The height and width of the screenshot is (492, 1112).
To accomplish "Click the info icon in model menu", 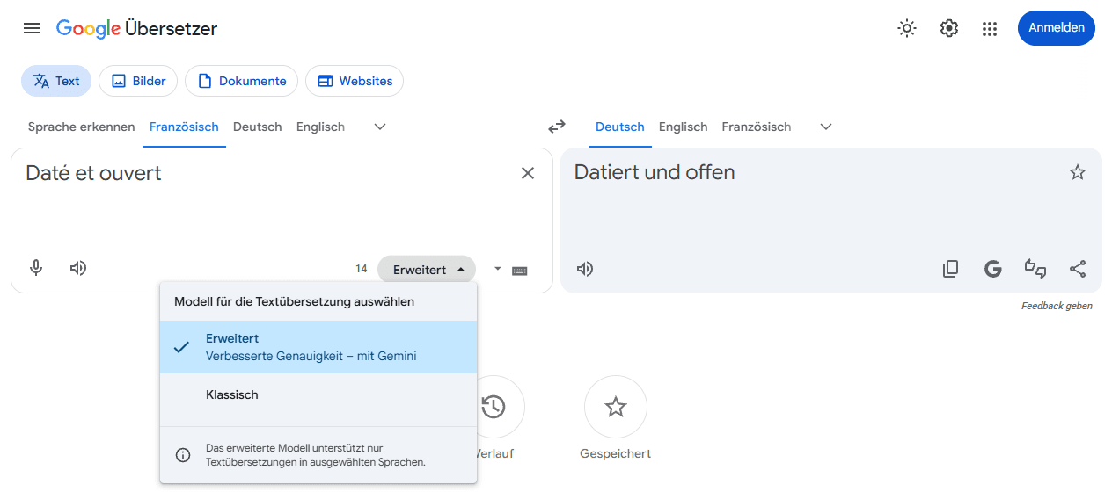I will click(183, 454).
